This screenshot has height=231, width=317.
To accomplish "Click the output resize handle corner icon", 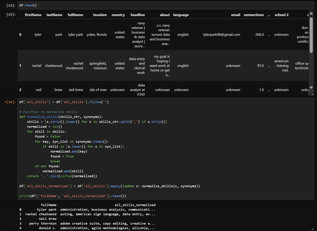I will click(x=312, y=93).
